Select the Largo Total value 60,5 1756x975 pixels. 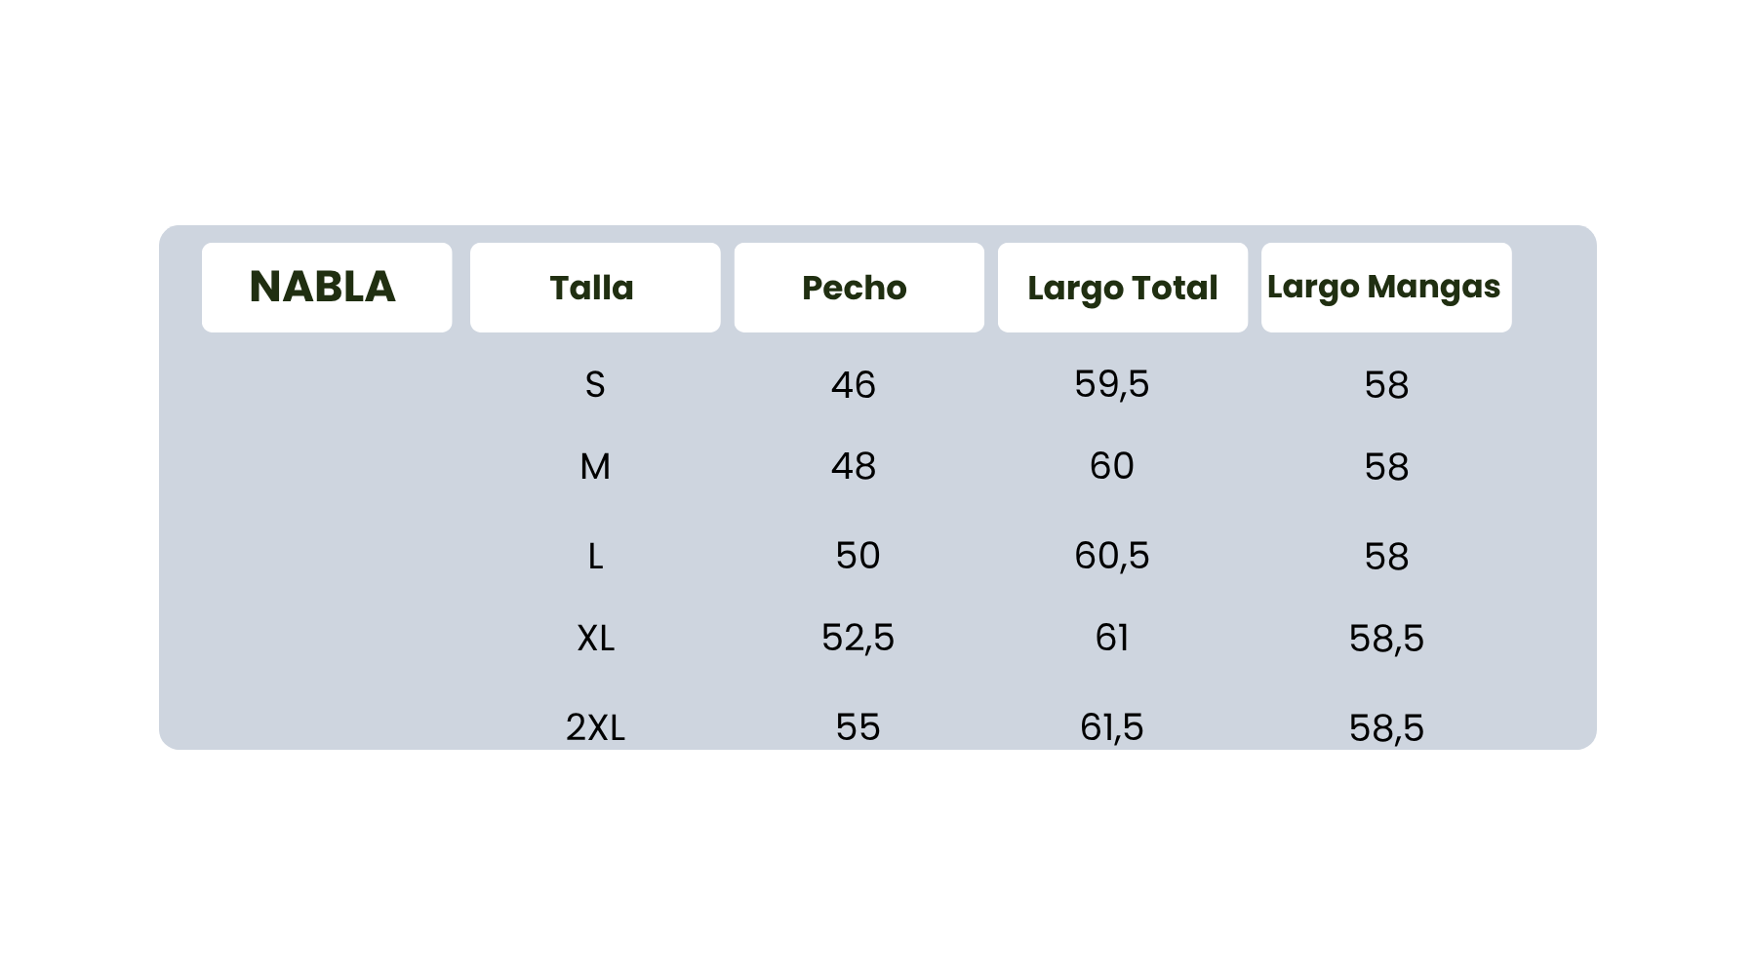click(1112, 556)
